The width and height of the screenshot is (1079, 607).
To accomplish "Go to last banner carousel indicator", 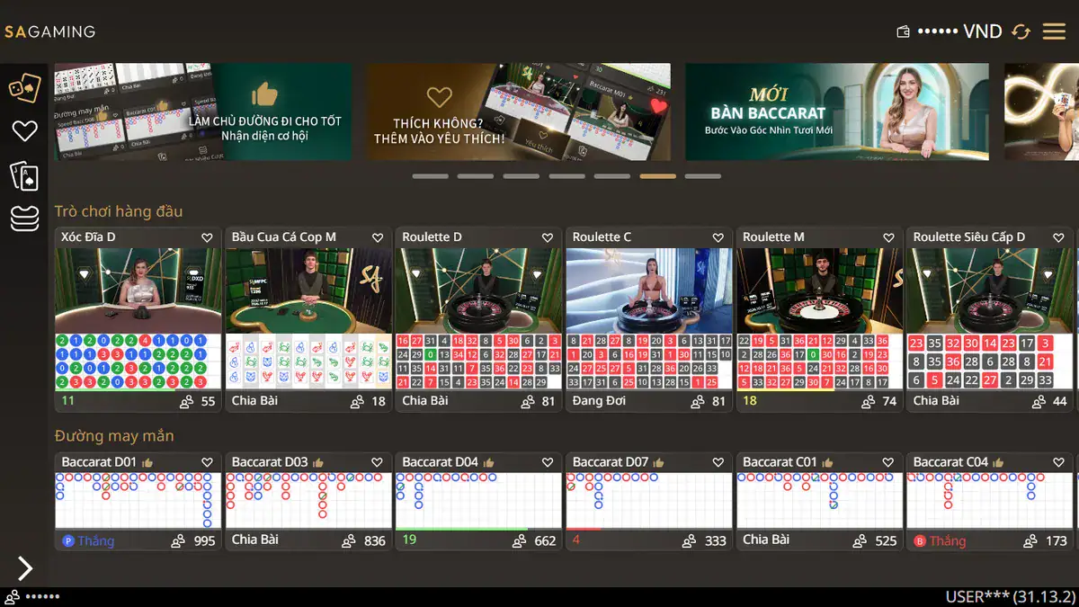I will pos(703,176).
